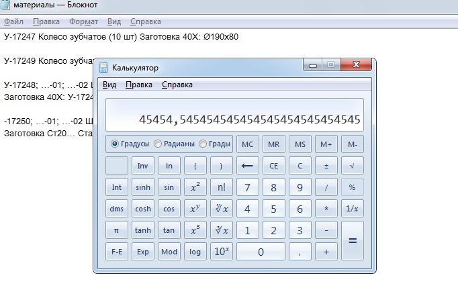Select the Градусы radio button
This screenshot has height=298, width=458.
pyautogui.click(x=114, y=144)
